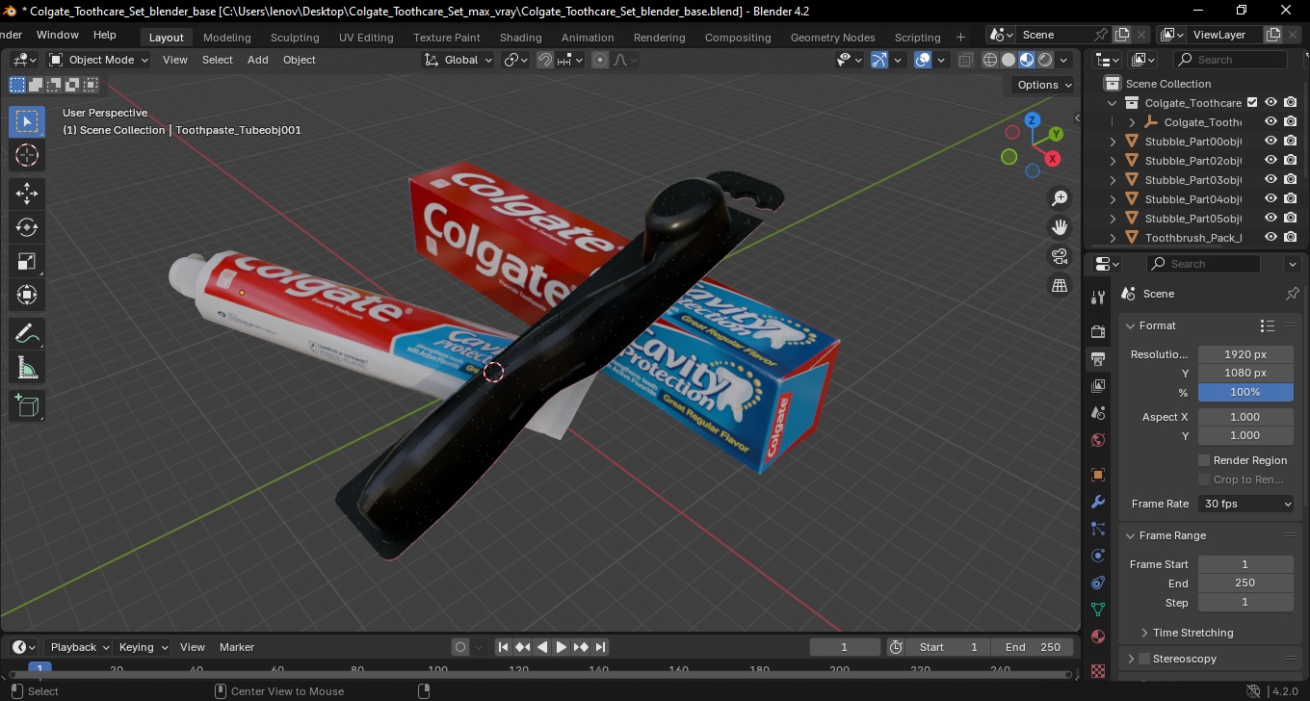This screenshot has height=701, width=1310.
Task: Select the Select Box tool
Action: (27, 121)
